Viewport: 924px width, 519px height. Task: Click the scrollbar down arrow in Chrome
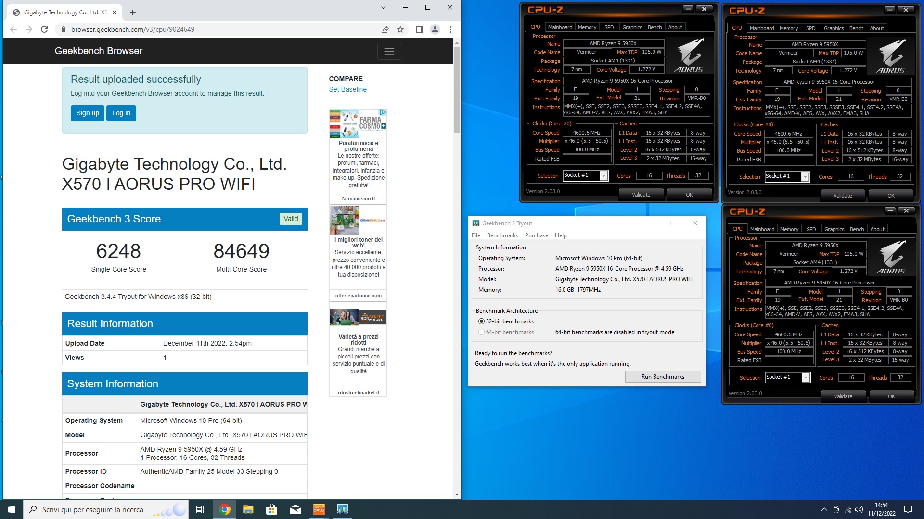coord(457,495)
